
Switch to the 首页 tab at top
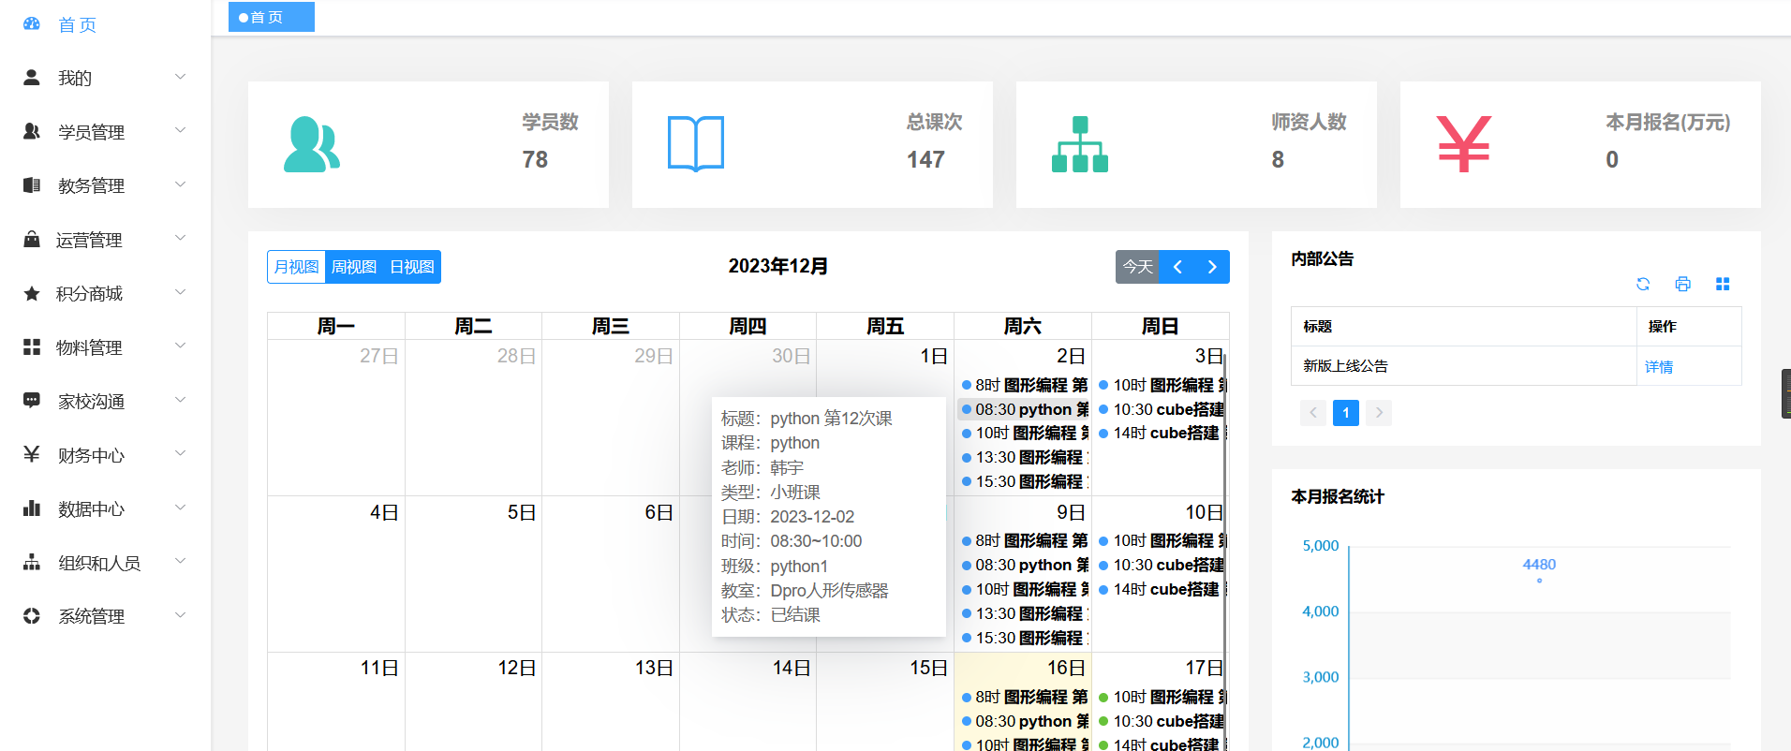pos(272,17)
